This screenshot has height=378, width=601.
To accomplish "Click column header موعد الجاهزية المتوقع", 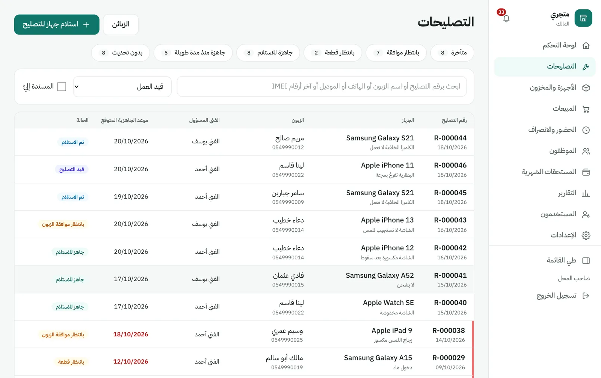I will pyautogui.click(x=125, y=120).
